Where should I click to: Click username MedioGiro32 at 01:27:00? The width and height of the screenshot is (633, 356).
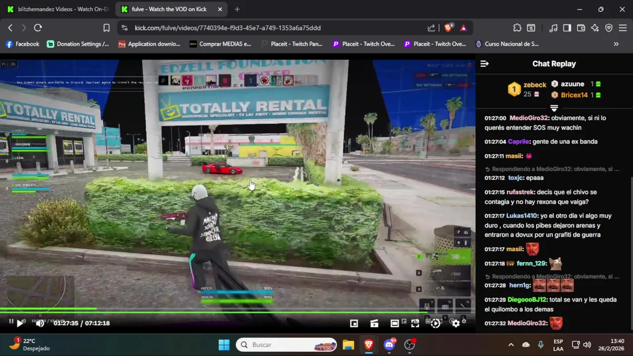529,118
